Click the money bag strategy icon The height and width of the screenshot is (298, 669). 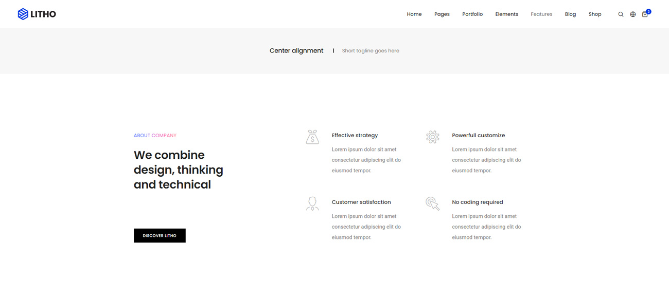click(312, 137)
